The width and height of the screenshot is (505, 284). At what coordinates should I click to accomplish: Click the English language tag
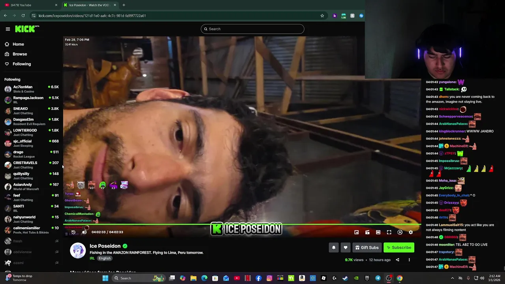click(x=105, y=258)
